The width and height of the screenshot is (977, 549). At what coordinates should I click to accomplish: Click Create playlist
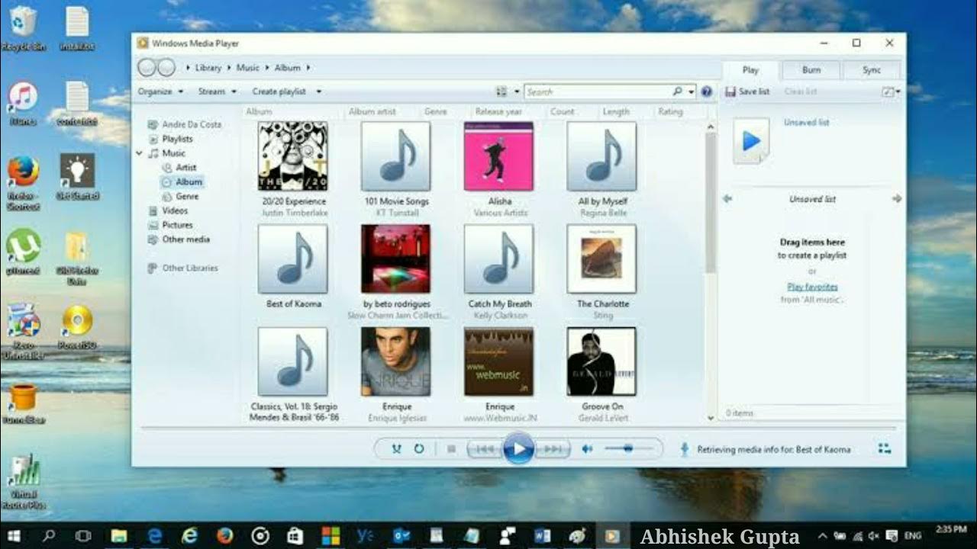(x=279, y=91)
